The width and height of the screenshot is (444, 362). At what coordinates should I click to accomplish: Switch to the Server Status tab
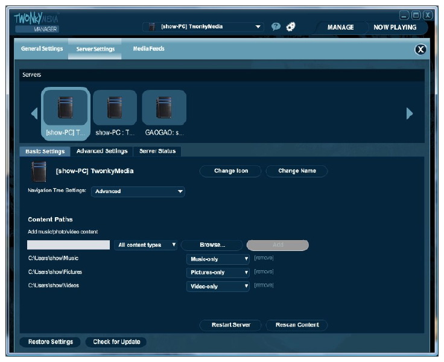pyautogui.click(x=157, y=151)
